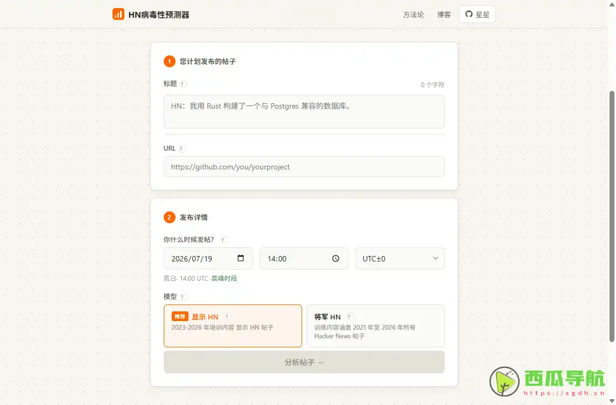Click the help icon next to 标题

[183, 84]
